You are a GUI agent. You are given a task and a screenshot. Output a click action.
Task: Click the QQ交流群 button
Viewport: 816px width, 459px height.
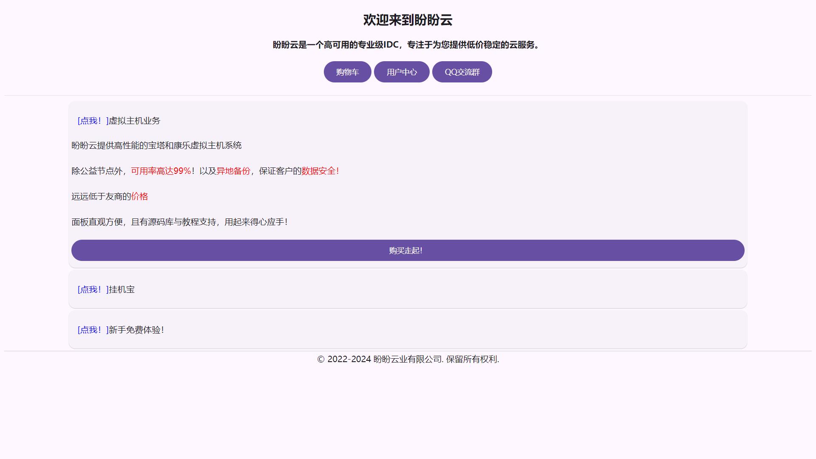click(x=462, y=72)
